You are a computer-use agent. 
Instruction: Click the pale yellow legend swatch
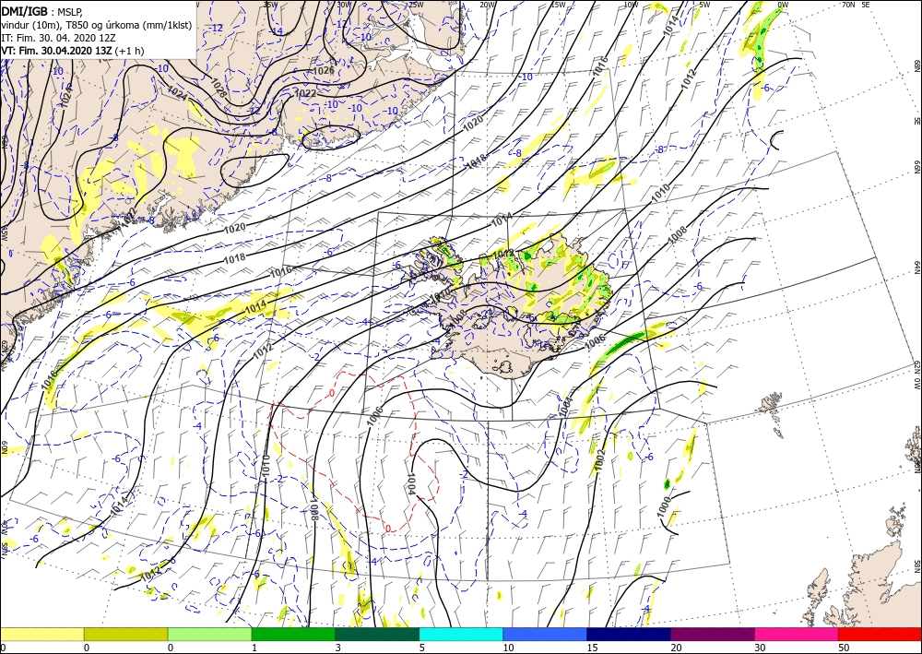[x=41, y=634]
